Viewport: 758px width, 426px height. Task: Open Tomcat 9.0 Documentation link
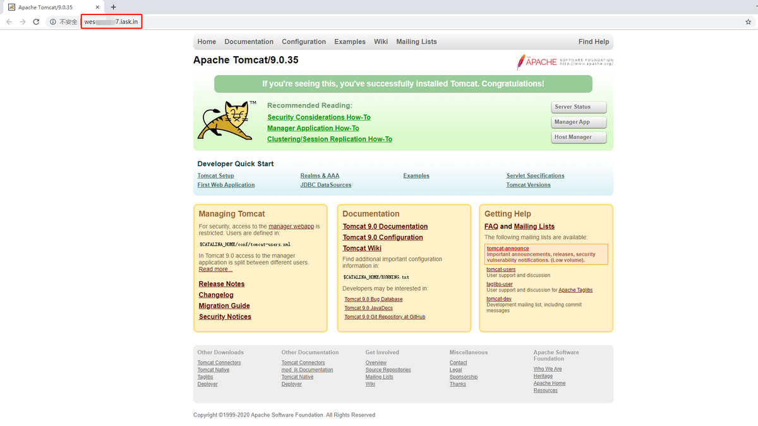click(385, 227)
